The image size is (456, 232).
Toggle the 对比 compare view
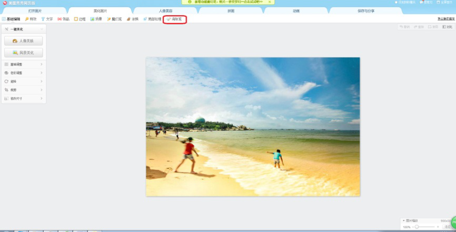point(447,27)
